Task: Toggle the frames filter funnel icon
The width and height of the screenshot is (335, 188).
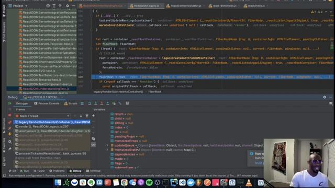Action: tap(87, 116)
